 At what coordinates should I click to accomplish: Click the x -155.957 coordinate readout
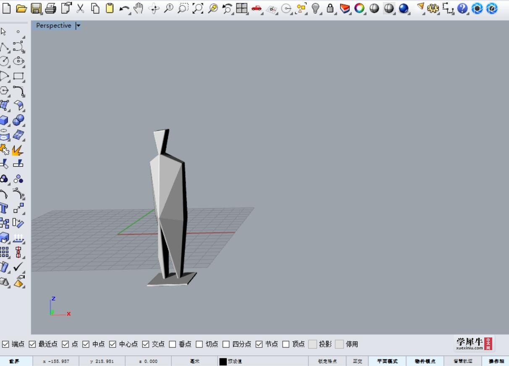point(56,361)
